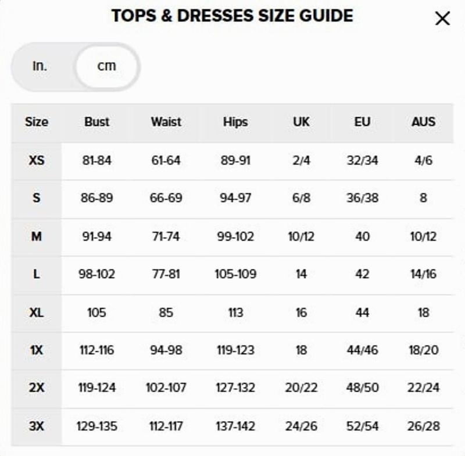Close the size guide dialog
The width and height of the screenshot is (465, 456).
tap(442, 19)
